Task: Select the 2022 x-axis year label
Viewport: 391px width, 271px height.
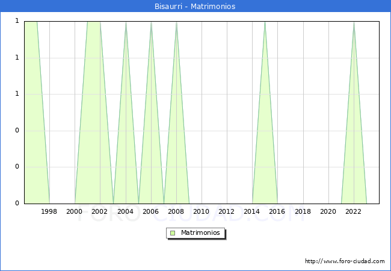Action: point(354,211)
